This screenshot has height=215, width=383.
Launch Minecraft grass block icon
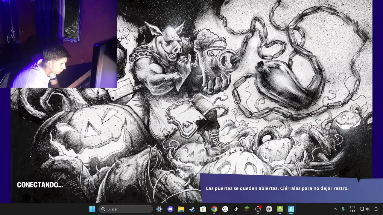247,209
